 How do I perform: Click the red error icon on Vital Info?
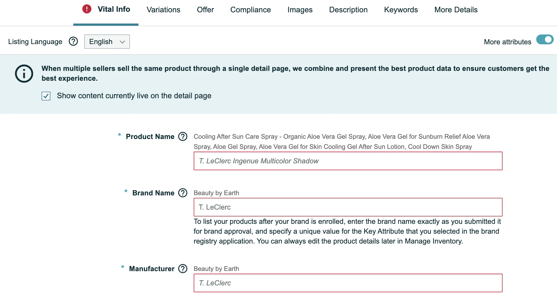point(87,9)
